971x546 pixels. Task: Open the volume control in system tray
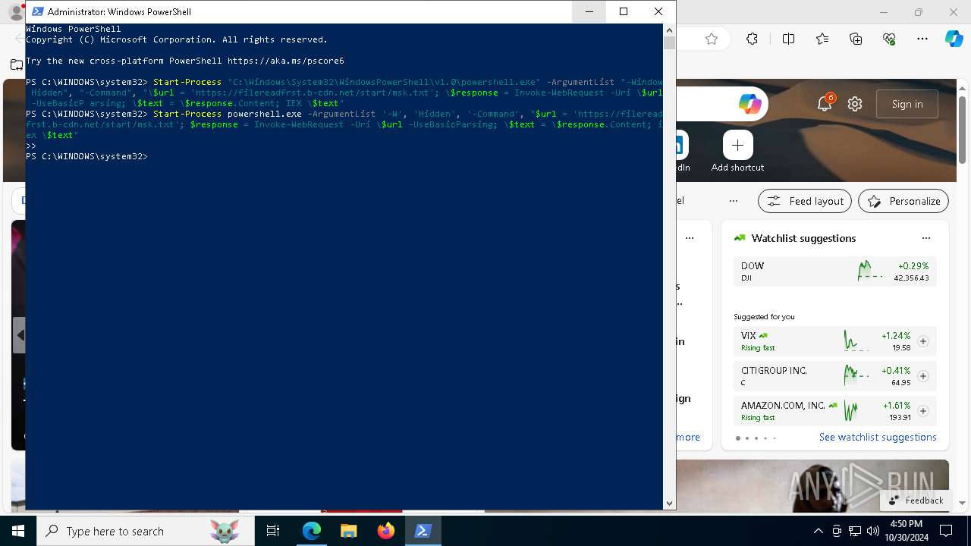(872, 531)
